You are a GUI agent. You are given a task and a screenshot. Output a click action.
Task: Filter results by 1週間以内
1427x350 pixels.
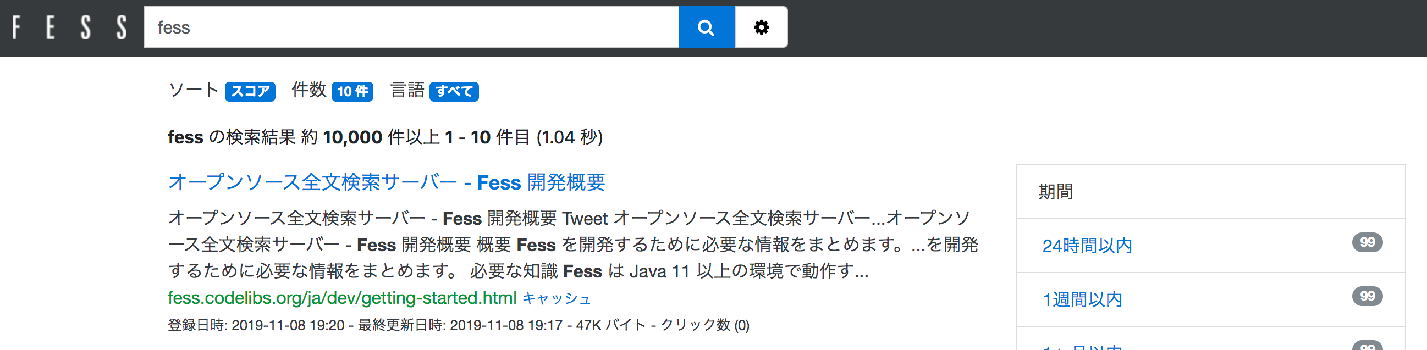point(1082,299)
